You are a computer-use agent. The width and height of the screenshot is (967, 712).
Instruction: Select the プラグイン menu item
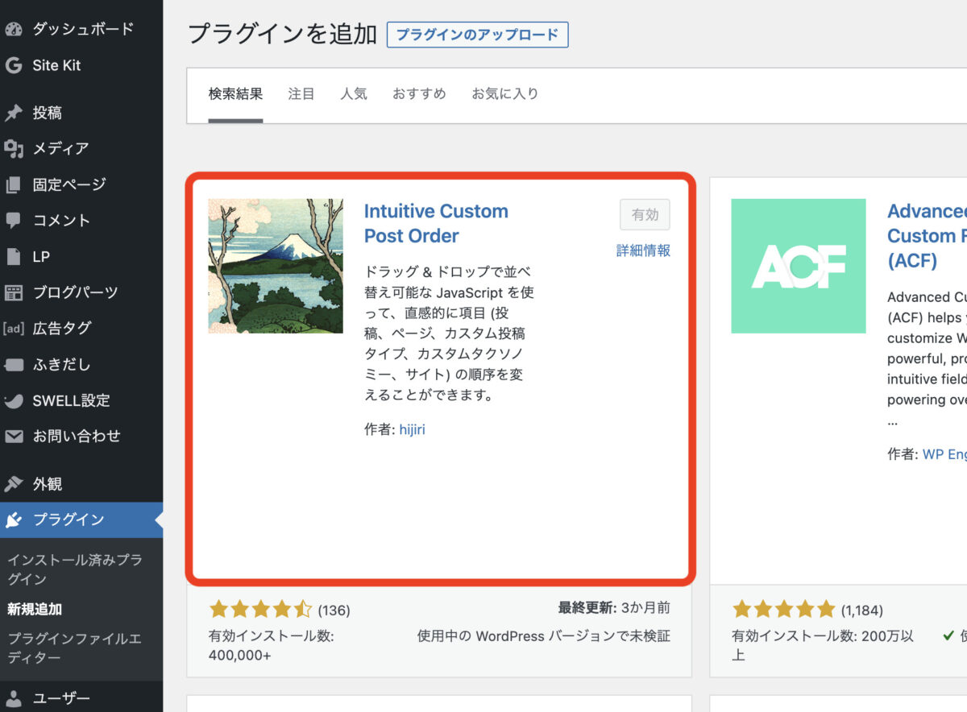click(81, 520)
